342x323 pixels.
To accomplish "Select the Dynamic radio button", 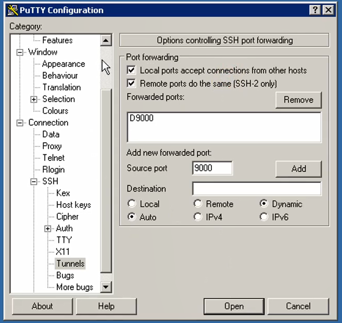I will [264, 204].
